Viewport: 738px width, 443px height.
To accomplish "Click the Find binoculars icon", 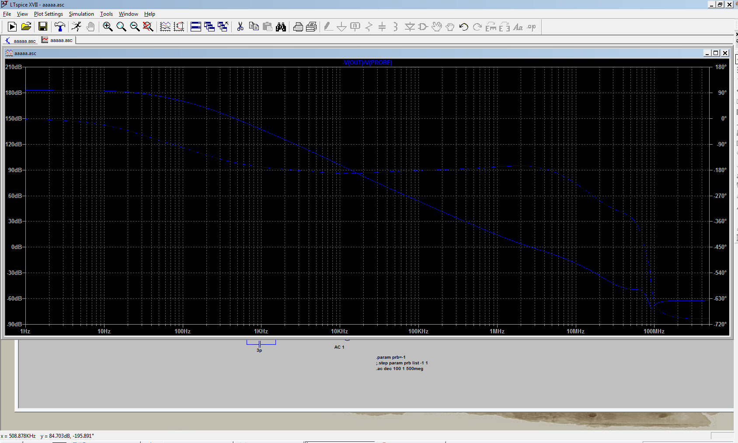I will pyautogui.click(x=281, y=27).
